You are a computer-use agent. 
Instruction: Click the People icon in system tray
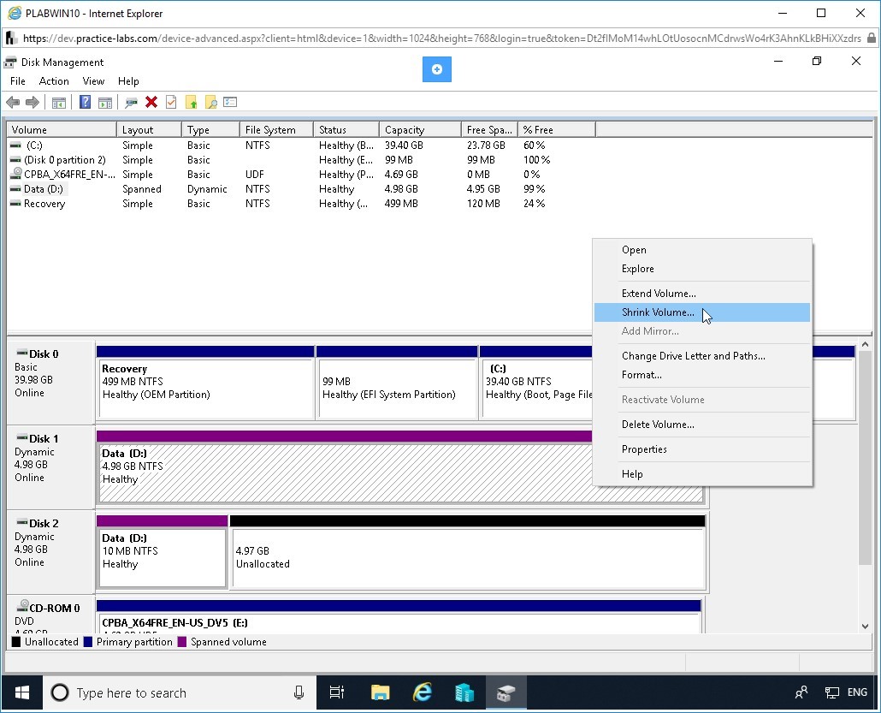pos(801,692)
